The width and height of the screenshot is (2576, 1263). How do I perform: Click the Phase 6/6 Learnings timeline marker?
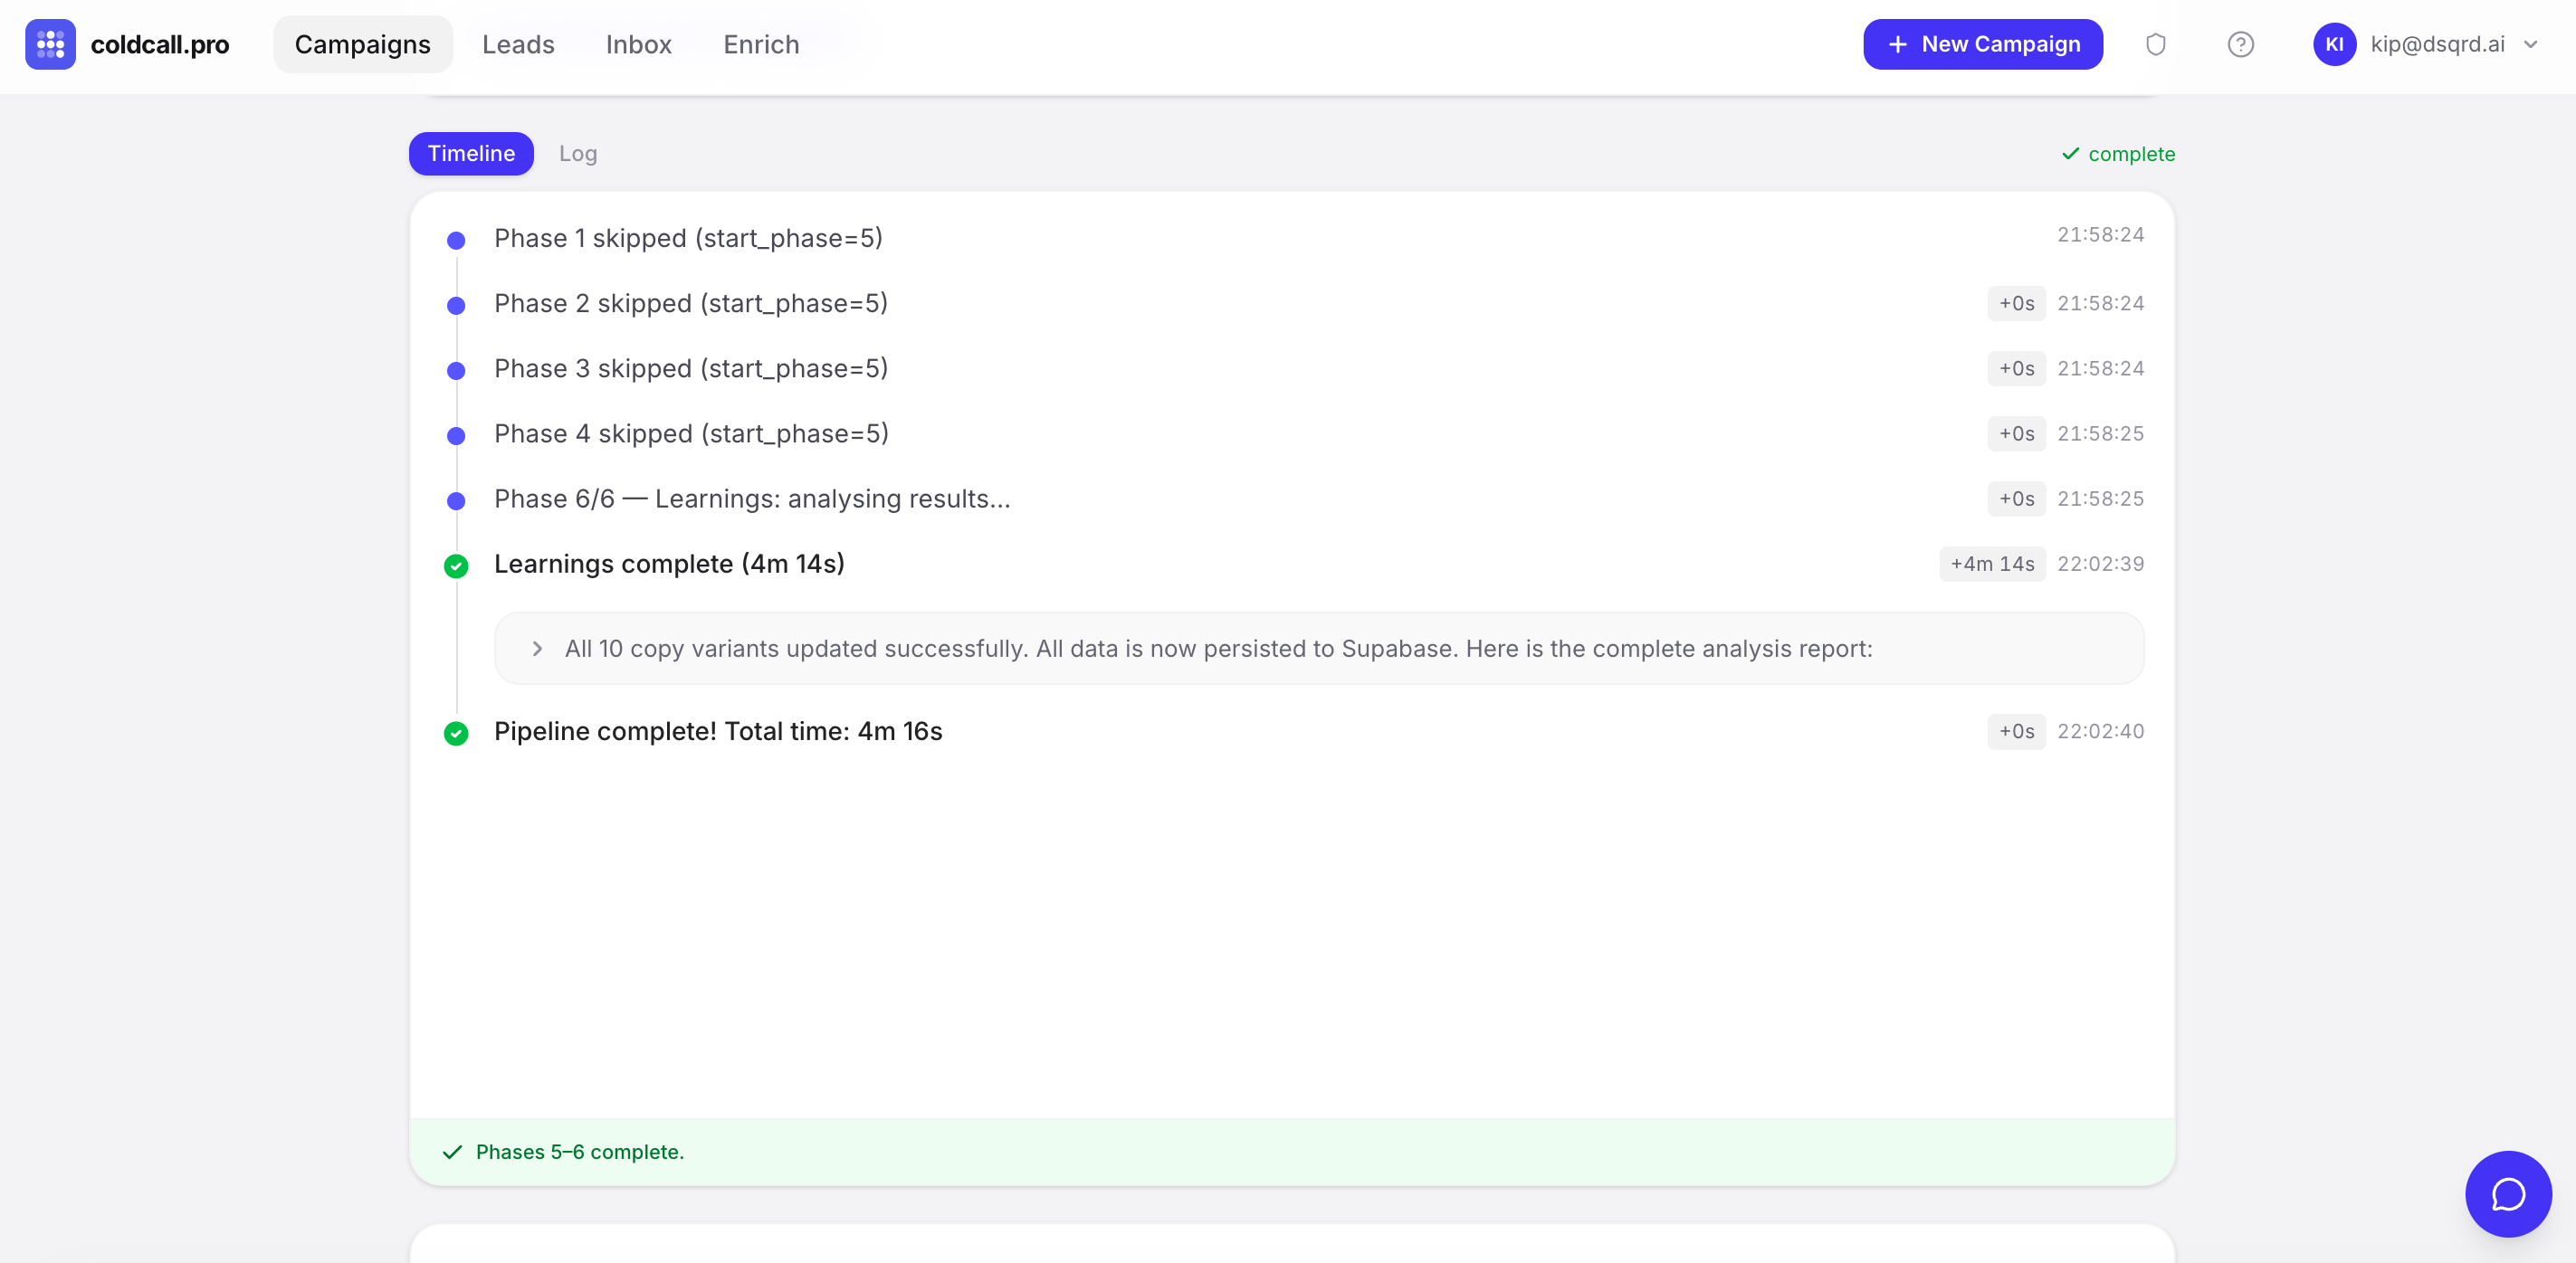click(456, 500)
